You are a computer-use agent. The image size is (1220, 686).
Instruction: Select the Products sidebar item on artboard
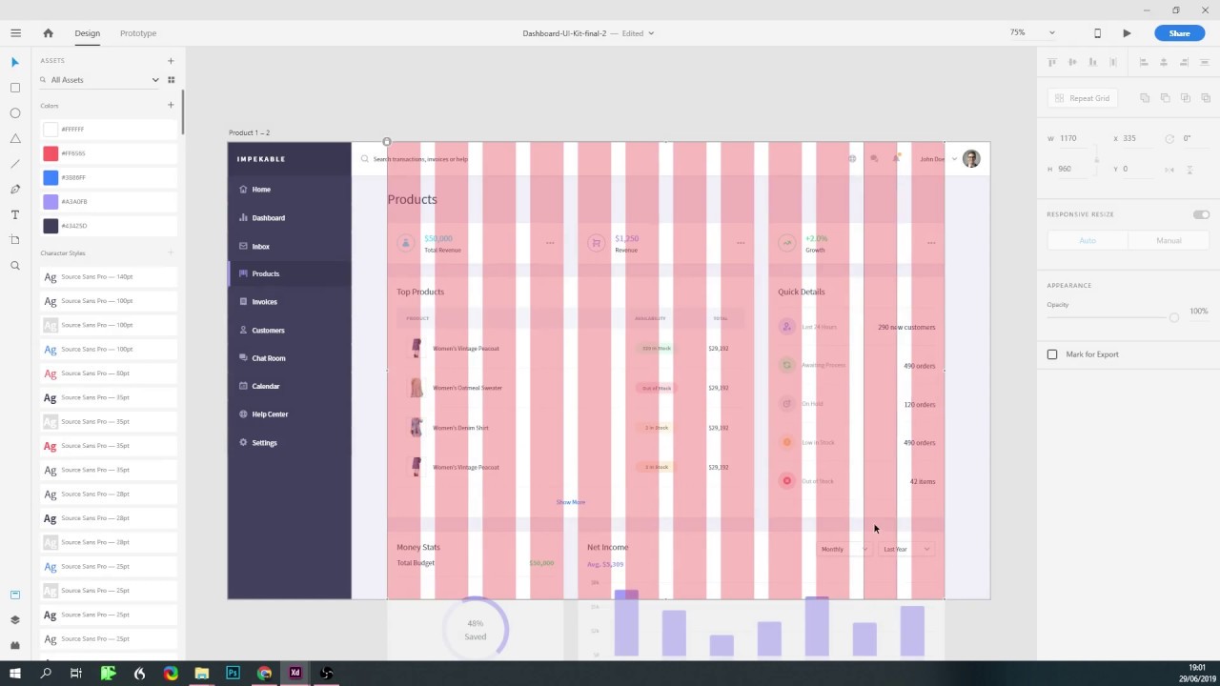pos(290,273)
